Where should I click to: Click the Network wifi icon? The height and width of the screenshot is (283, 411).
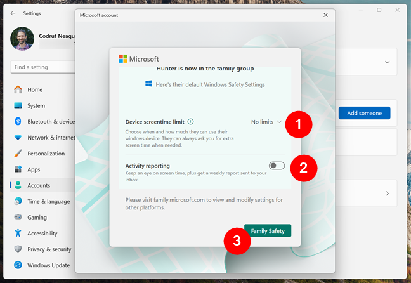click(18, 138)
